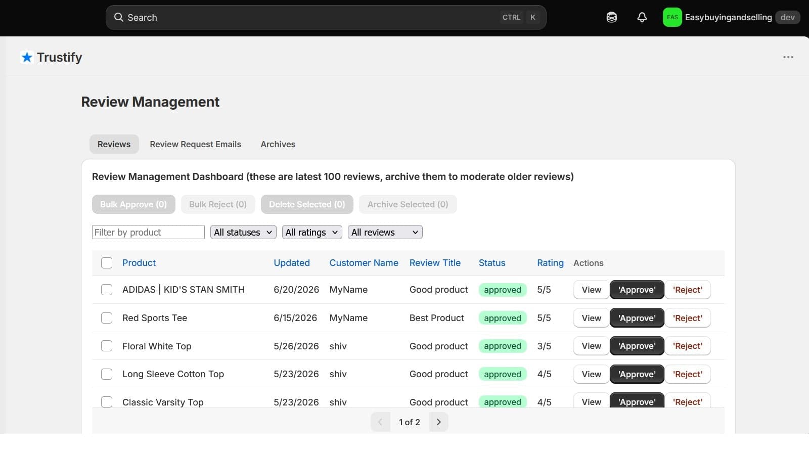809x455 pixels.
Task: Click the Filter by product input field
Action: tap(148, 232)
